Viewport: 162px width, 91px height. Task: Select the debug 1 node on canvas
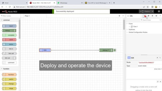[106, 50]
